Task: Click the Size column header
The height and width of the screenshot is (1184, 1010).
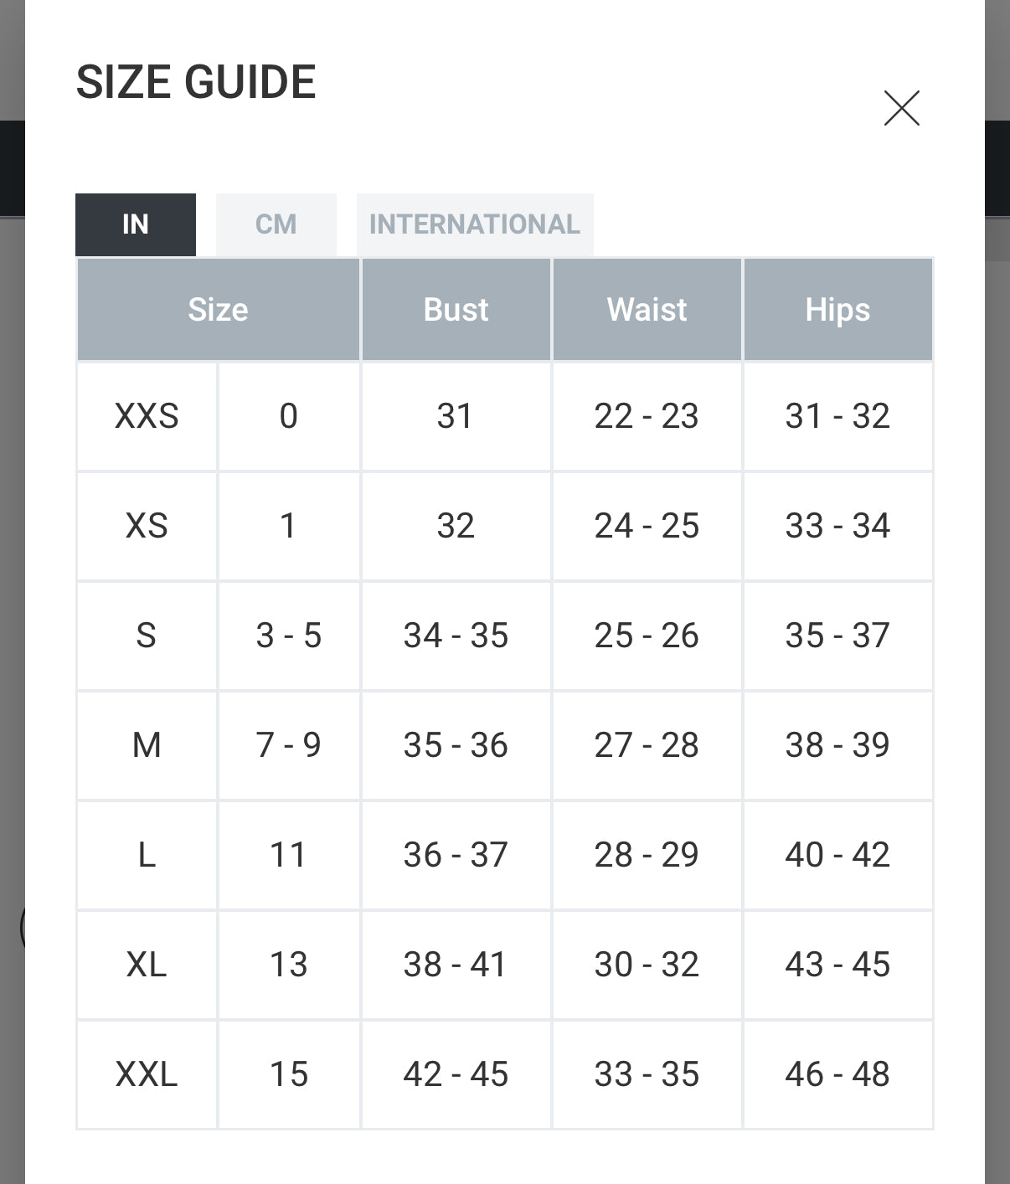Action: click(218, 310)
